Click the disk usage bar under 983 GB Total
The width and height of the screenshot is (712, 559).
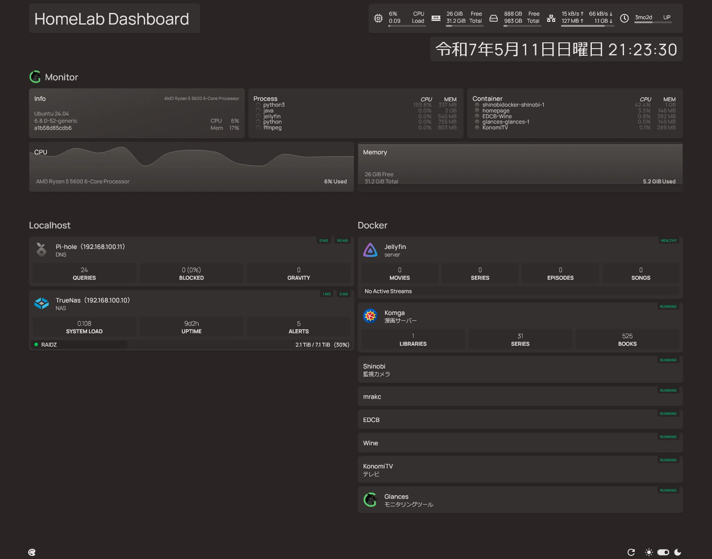(522, 26)
